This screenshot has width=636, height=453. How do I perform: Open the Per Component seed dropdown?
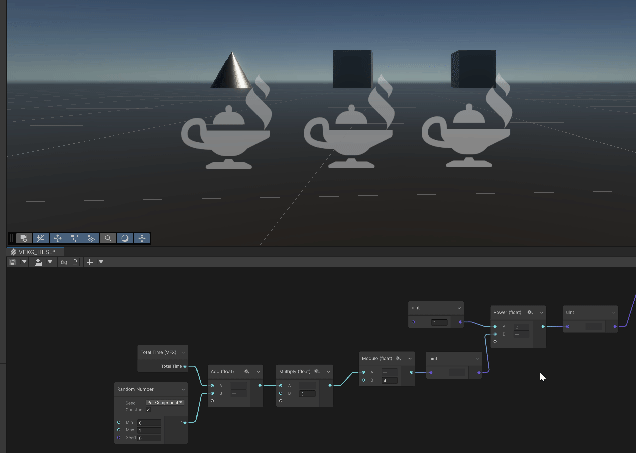coord(165,402)
